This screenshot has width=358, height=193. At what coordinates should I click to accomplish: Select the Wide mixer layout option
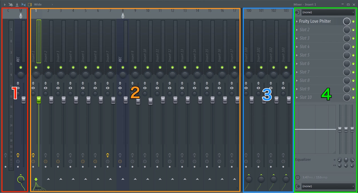[x=38, y=5]
